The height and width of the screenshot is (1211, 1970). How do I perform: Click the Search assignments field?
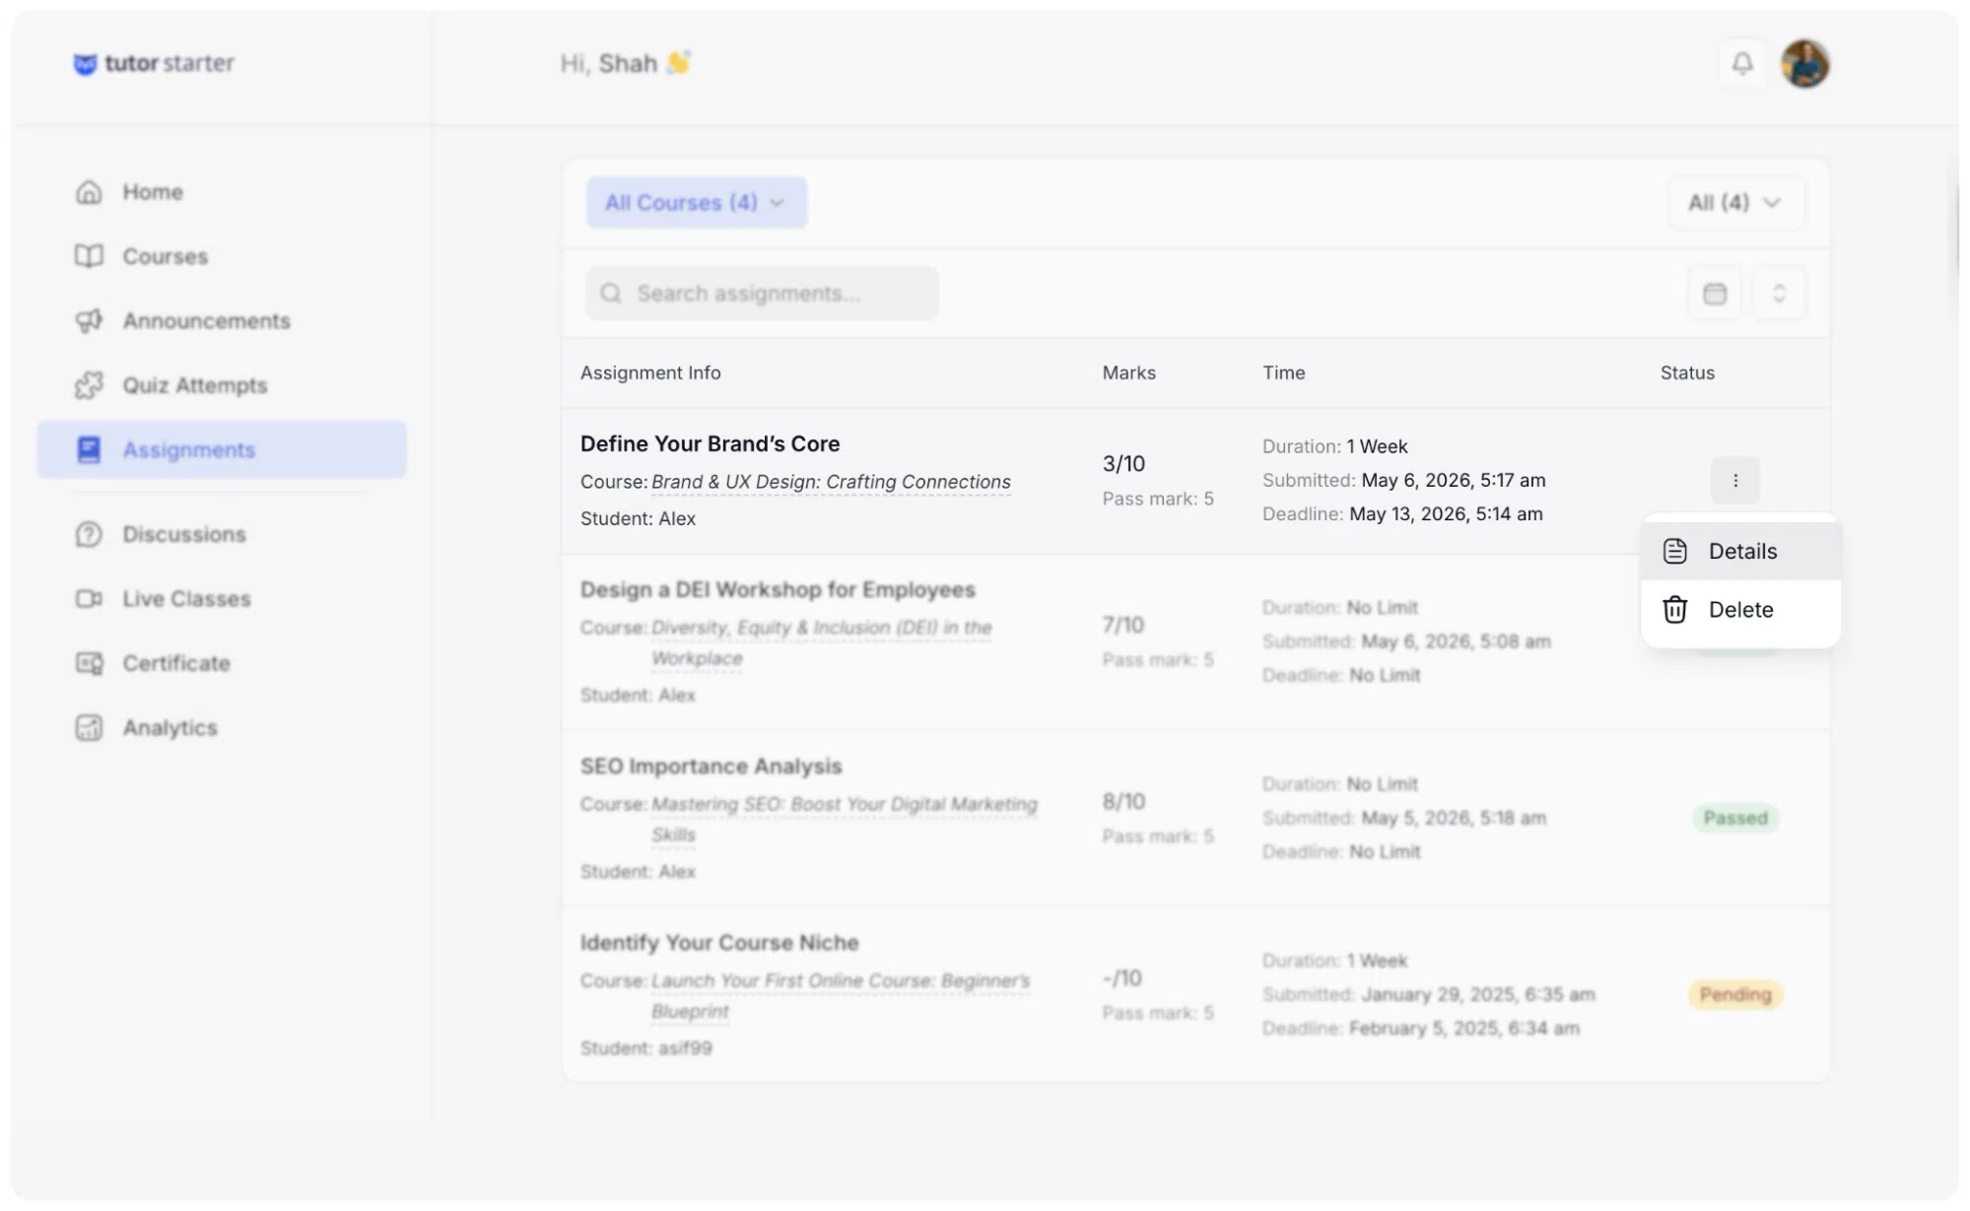tap(762, 294)
